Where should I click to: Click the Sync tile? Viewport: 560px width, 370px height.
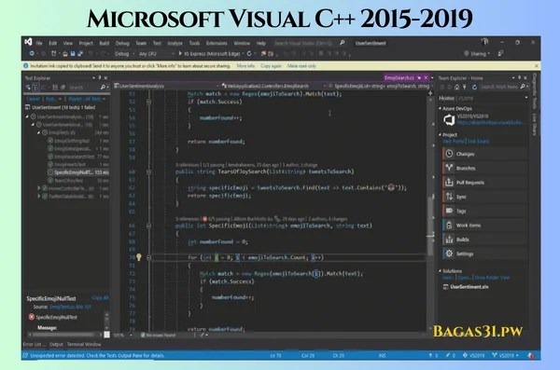click(484, 197)
